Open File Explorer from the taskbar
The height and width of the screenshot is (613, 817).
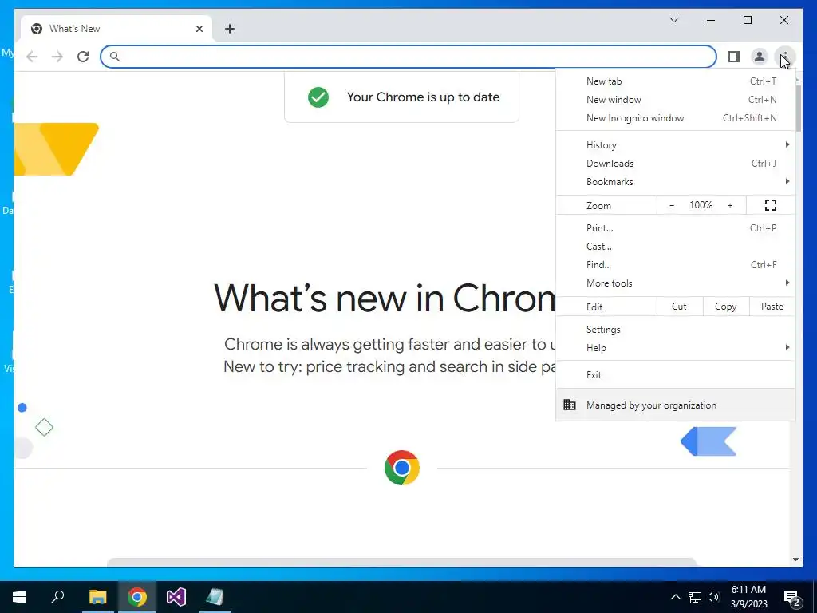(97, 597)
